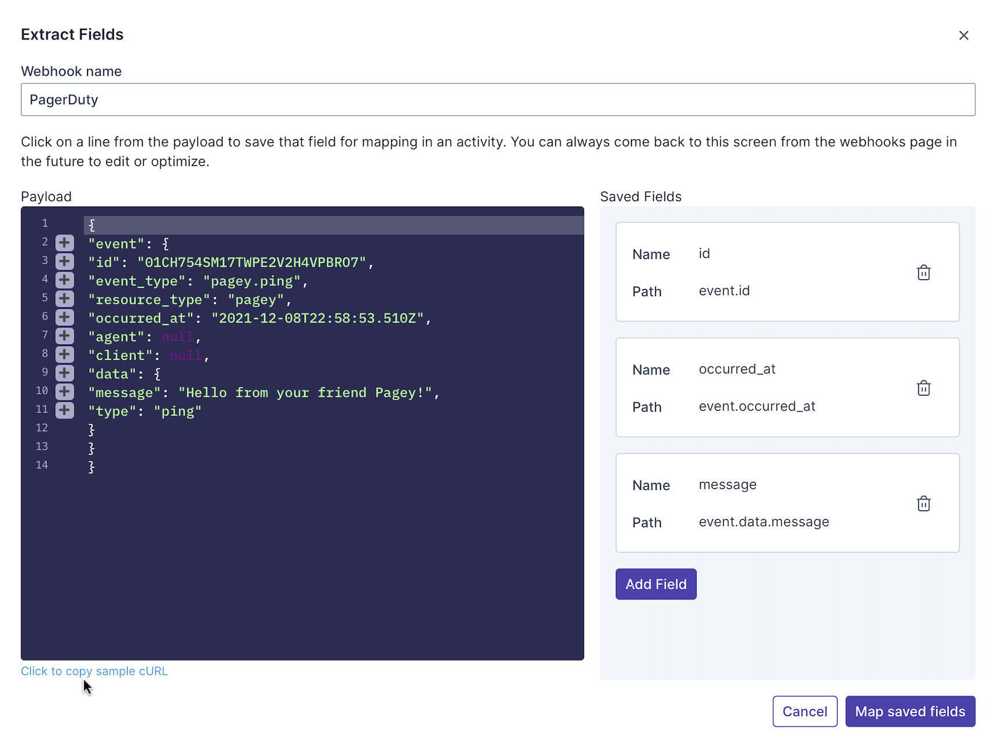Save the "message" payload line field

click(64, 391)
